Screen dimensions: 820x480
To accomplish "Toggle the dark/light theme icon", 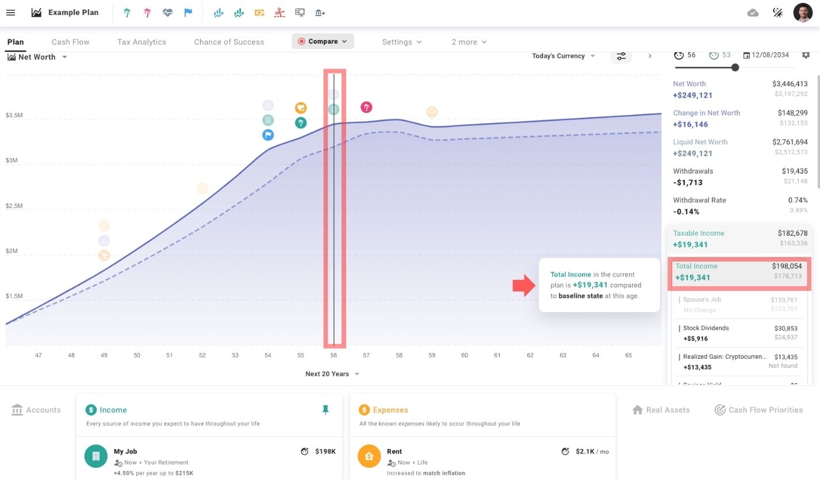I will click(x=778, y=13).
